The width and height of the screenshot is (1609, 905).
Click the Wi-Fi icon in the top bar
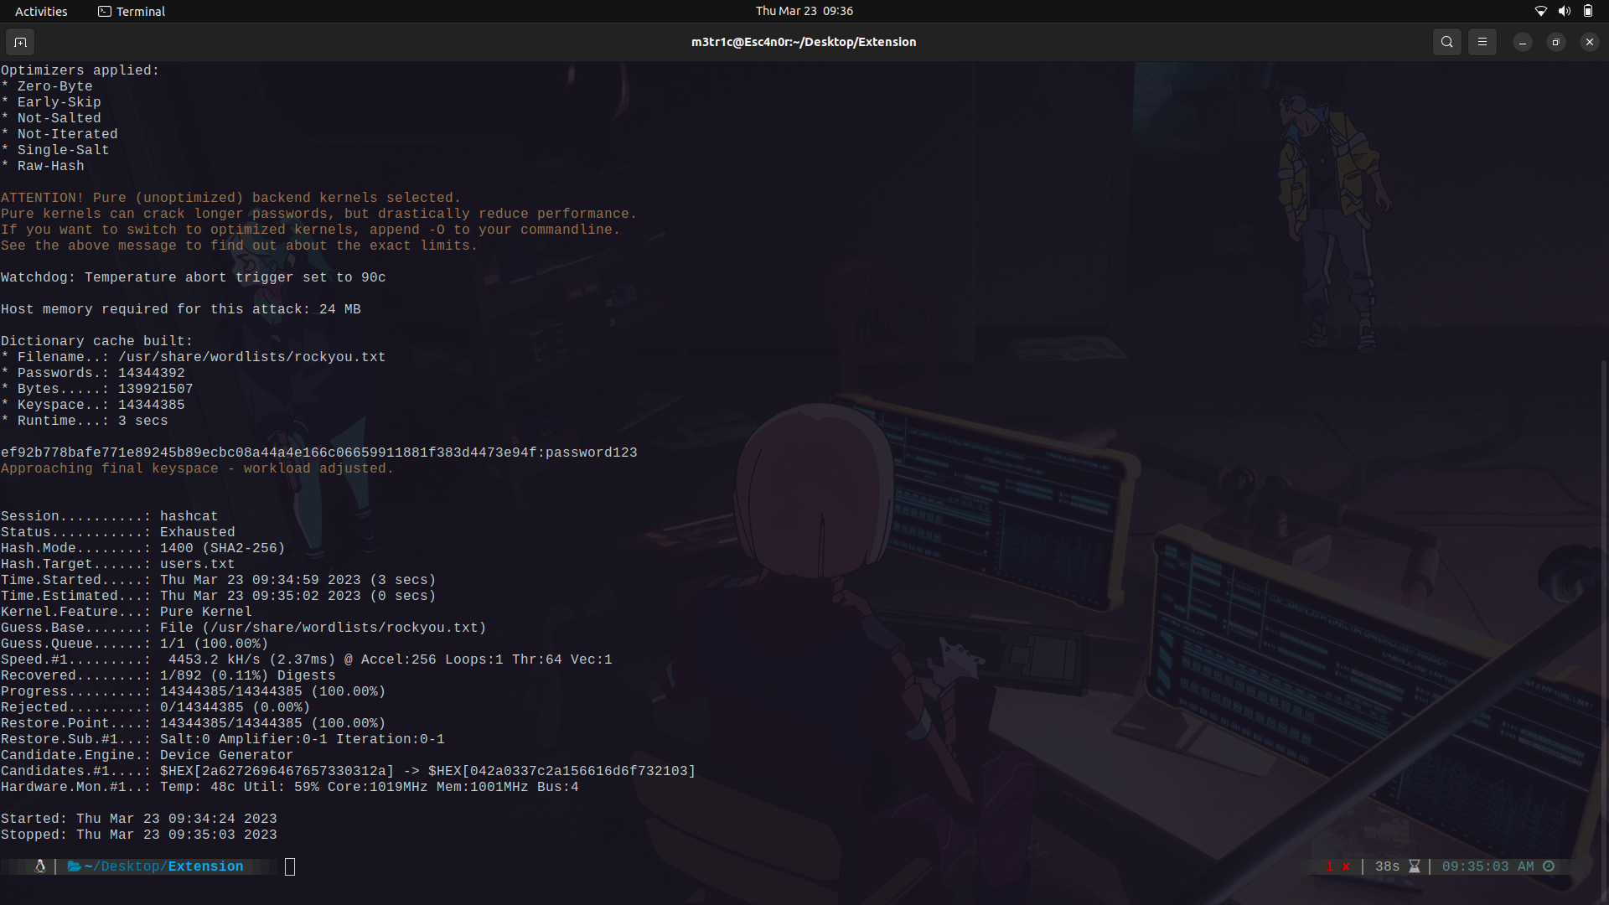[1541, 11]
